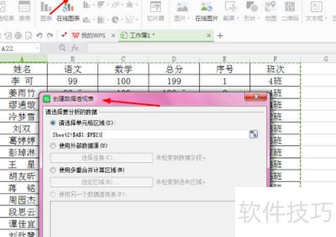336x237 pixels.
Task: Expand the quick access toolbar customize arrow
Action: pos(63,36)
